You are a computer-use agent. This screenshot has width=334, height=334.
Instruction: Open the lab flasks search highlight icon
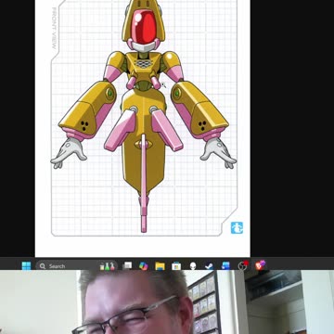coord(108,266)
